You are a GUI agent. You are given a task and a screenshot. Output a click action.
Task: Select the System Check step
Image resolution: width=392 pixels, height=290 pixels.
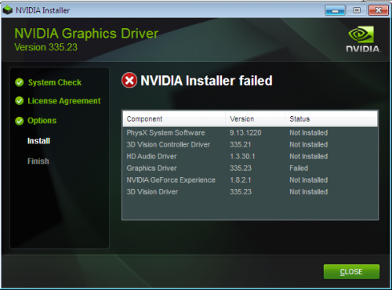click(55, 82)
